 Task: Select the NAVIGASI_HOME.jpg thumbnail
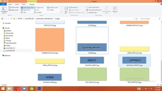click(x=50, y=77)
